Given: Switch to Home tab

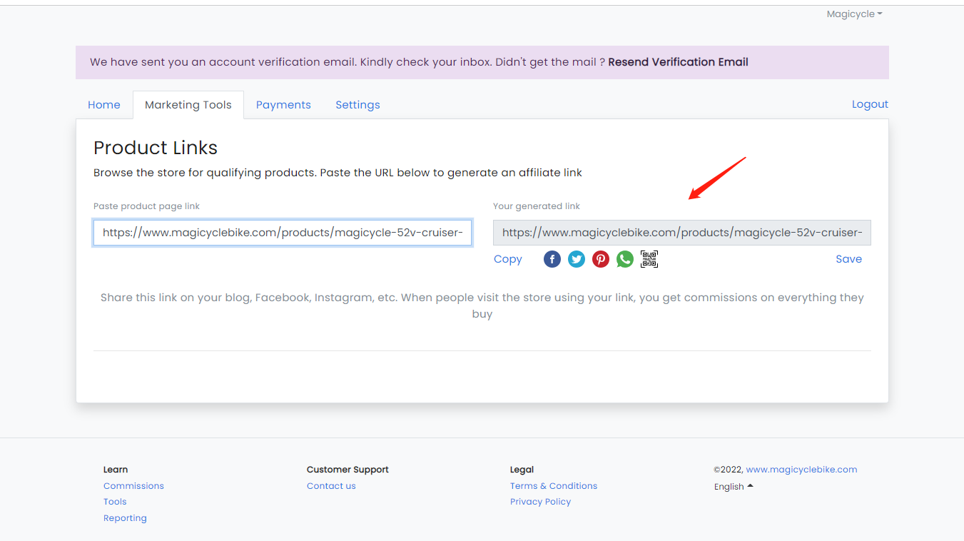Looking at the screenshot, I should (104, 105).
